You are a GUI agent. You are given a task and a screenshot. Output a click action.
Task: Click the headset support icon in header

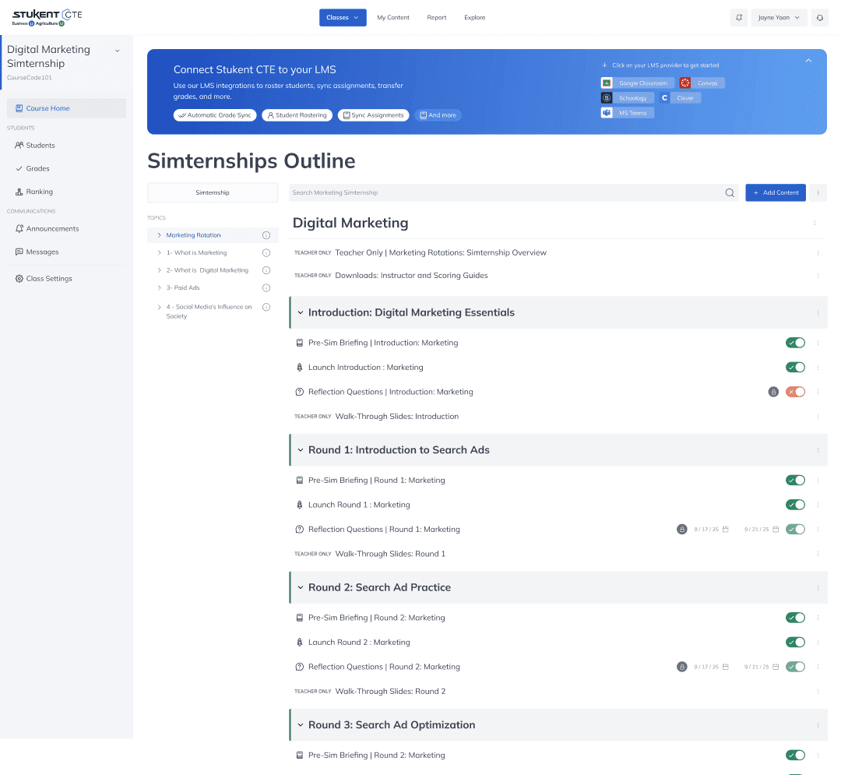coord(819,18)
